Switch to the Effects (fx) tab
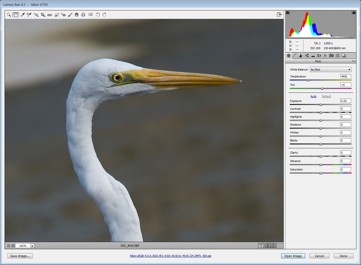Image resolution: width=361 pixels, height=265 pixels. point(325,56)
